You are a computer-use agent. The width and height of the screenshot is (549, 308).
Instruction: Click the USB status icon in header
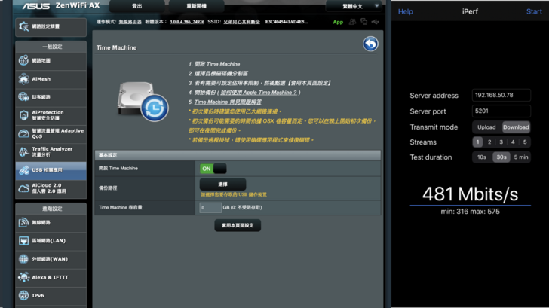375,22
